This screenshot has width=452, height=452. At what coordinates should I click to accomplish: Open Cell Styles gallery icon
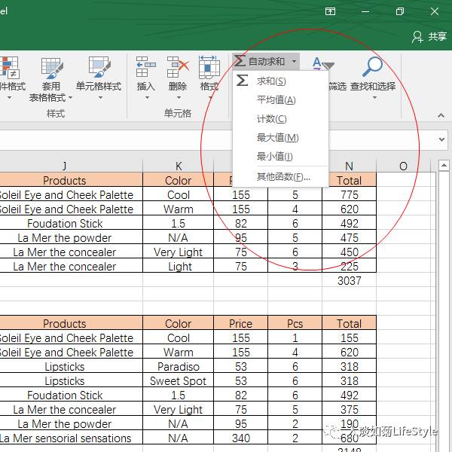point(99,68)
